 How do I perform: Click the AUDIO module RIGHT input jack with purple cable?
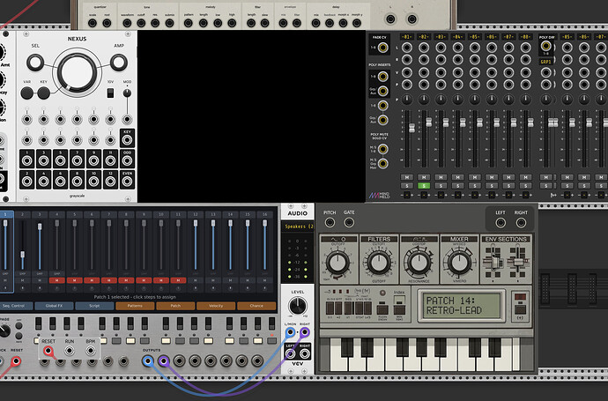305,332
